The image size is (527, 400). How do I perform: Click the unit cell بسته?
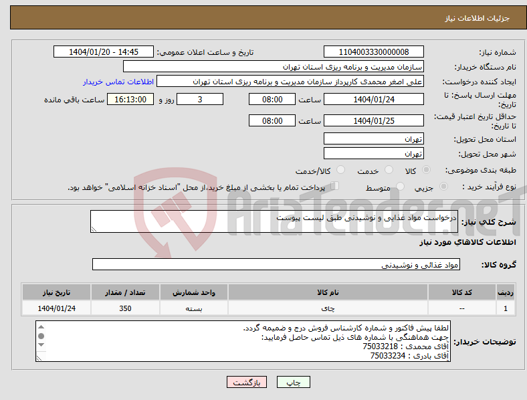(193, 308)
